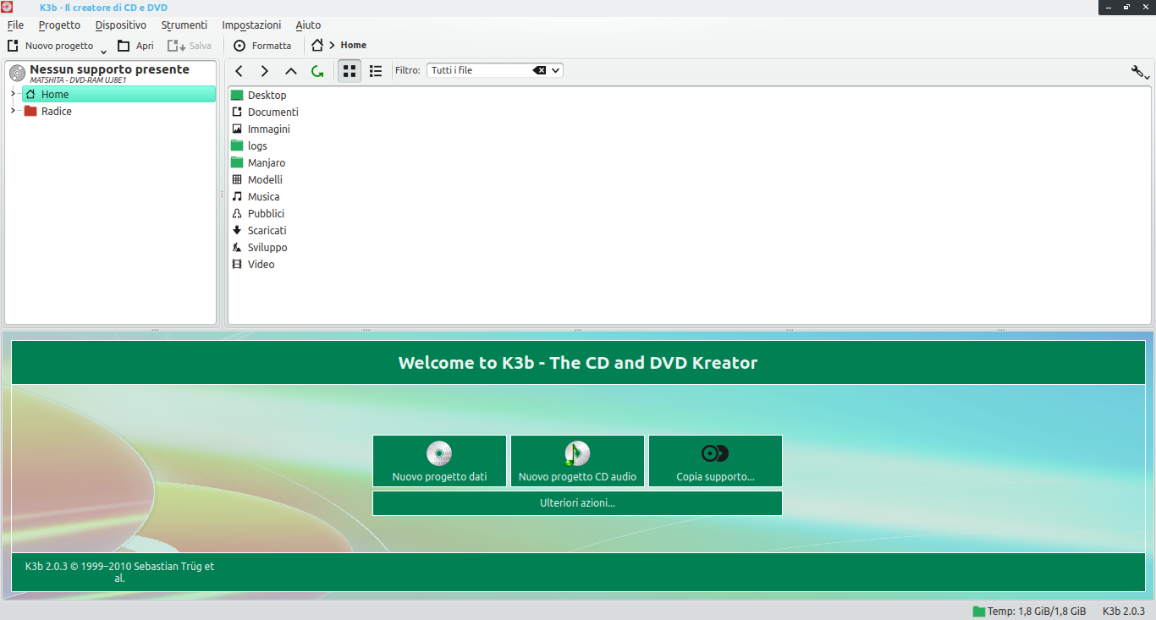Image resolution: width=1156 pixels, height=620 pixels.
Task: Click the home icon in breadcrumb bar
Action: point(317,45)
